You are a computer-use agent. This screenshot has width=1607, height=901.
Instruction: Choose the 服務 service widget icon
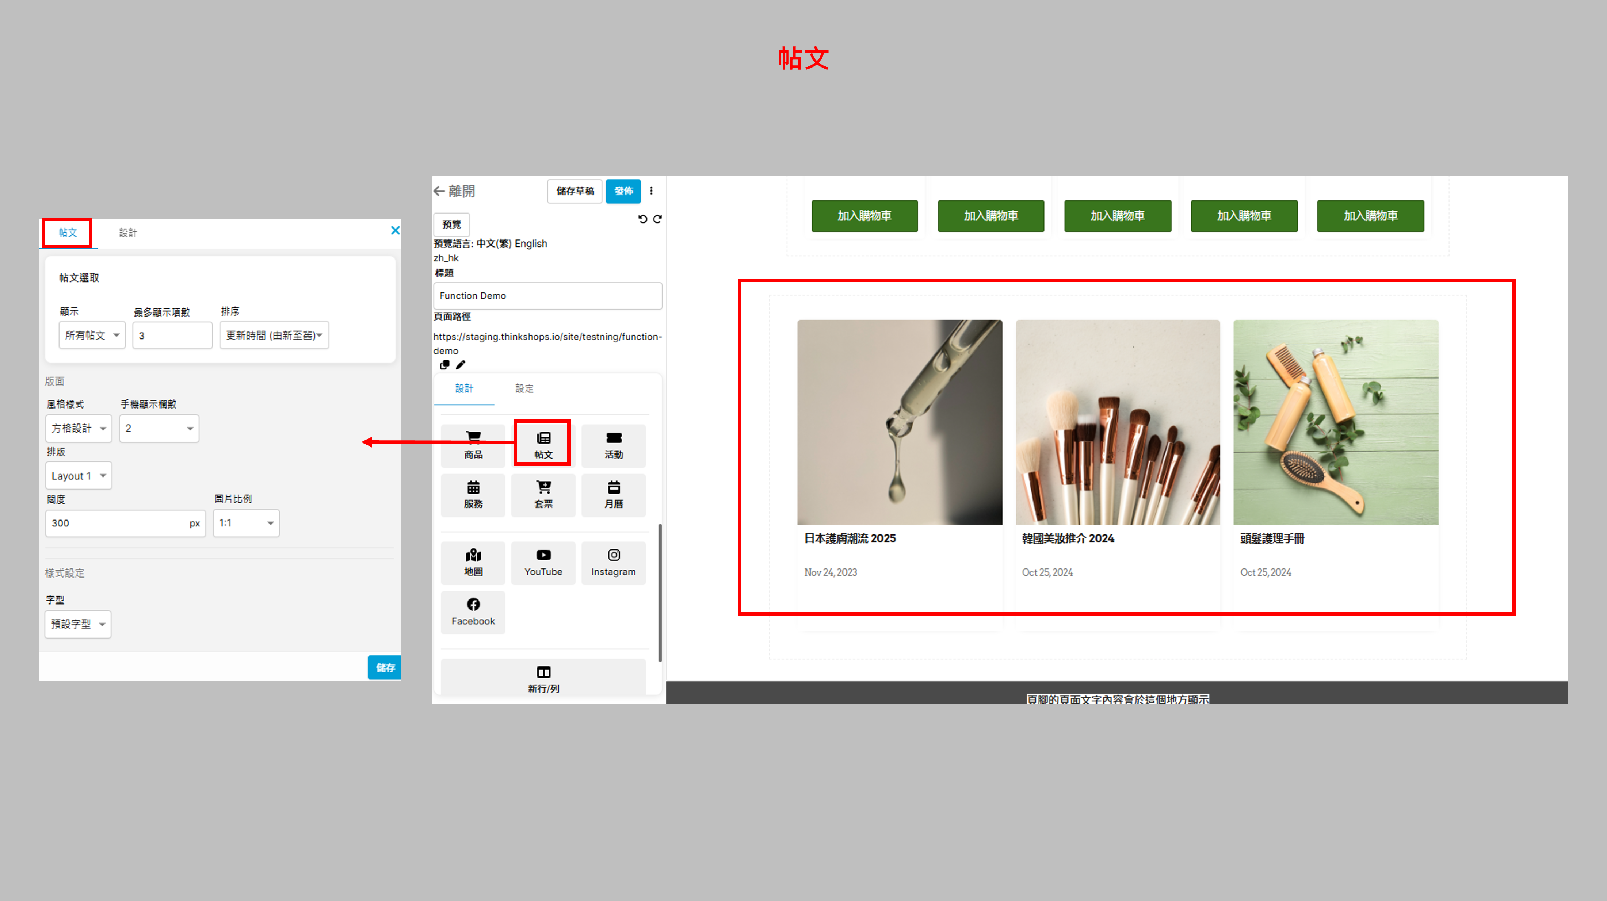(x=473, y=494)
